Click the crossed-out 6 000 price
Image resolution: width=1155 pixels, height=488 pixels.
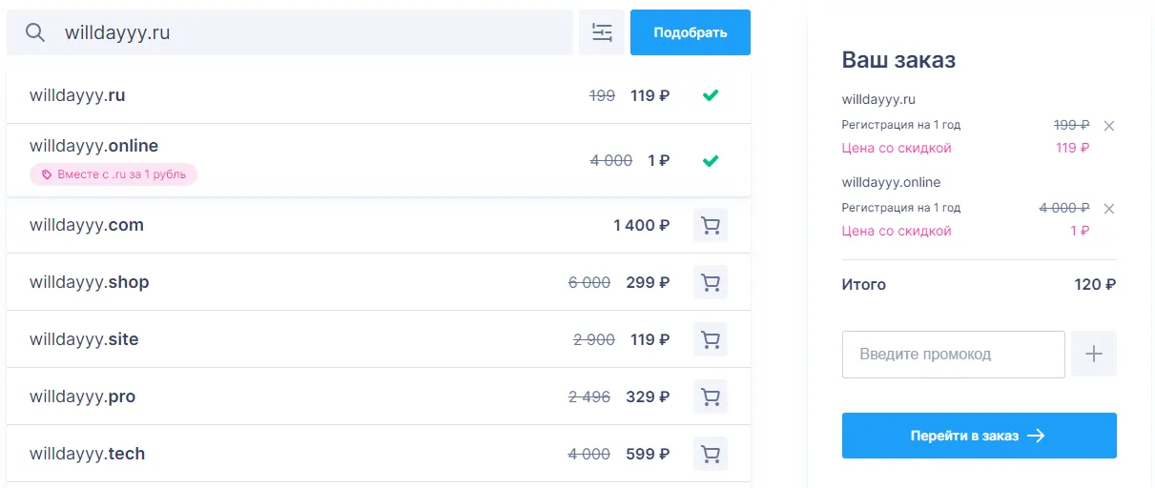(x=589, y=283)
